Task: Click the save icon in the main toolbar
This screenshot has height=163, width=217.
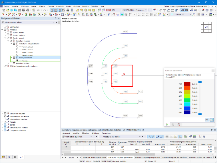Action: tap(24, 10)
